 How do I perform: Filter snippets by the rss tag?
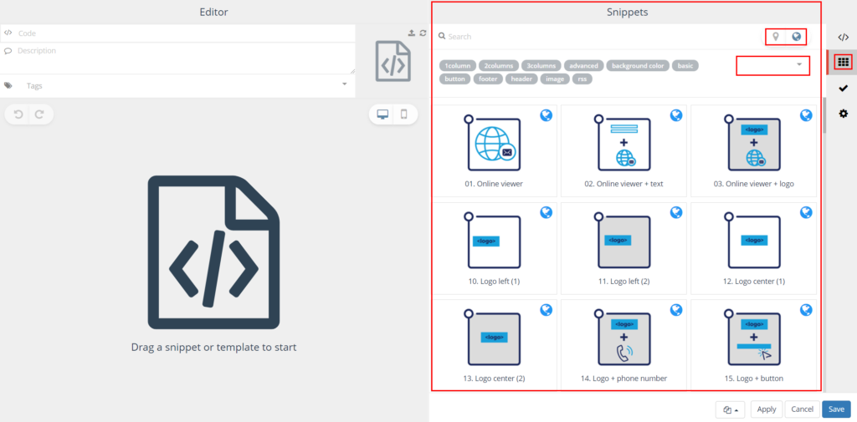(x=582, y=79)
